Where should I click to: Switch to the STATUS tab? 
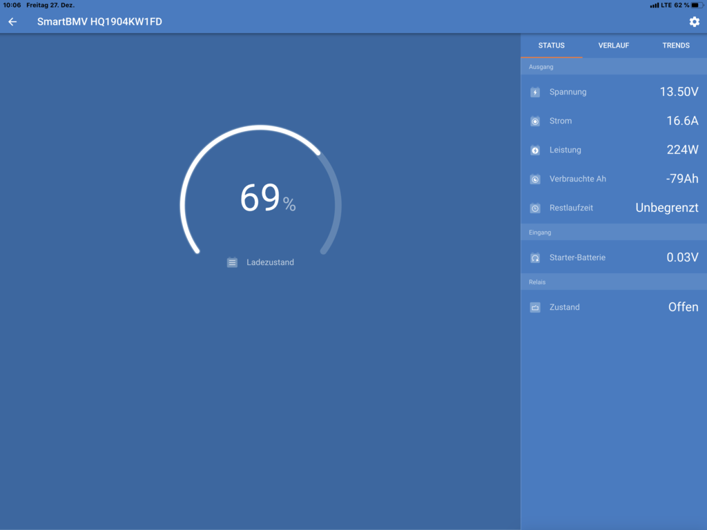pyautogui.click(x=552, y=46)
